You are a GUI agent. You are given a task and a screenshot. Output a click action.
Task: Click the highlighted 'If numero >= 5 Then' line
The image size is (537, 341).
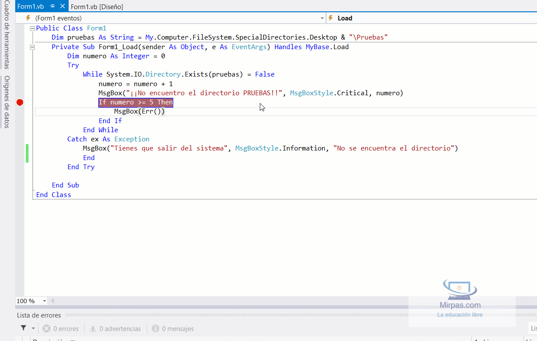coord(136,102)
